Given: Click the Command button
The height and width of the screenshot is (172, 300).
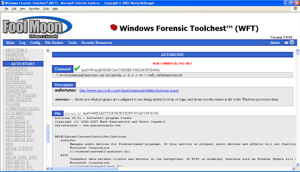Looking at the screenshot, I should 62,69.
